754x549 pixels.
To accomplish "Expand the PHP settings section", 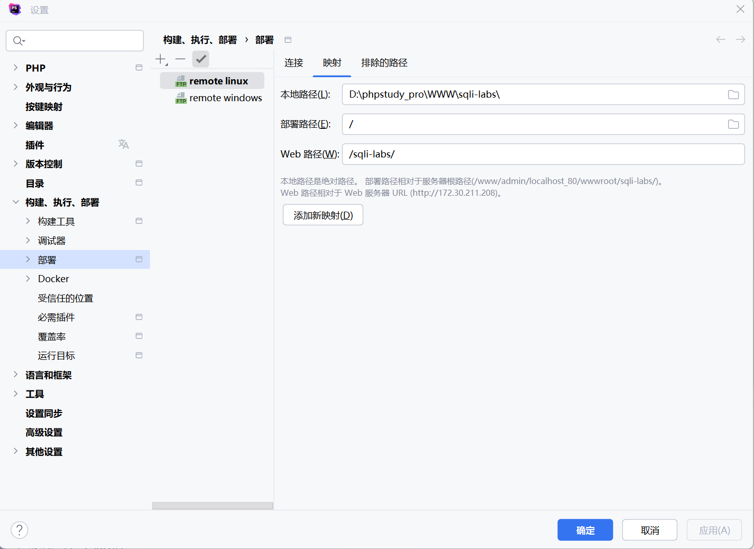I will coord(15,68).
